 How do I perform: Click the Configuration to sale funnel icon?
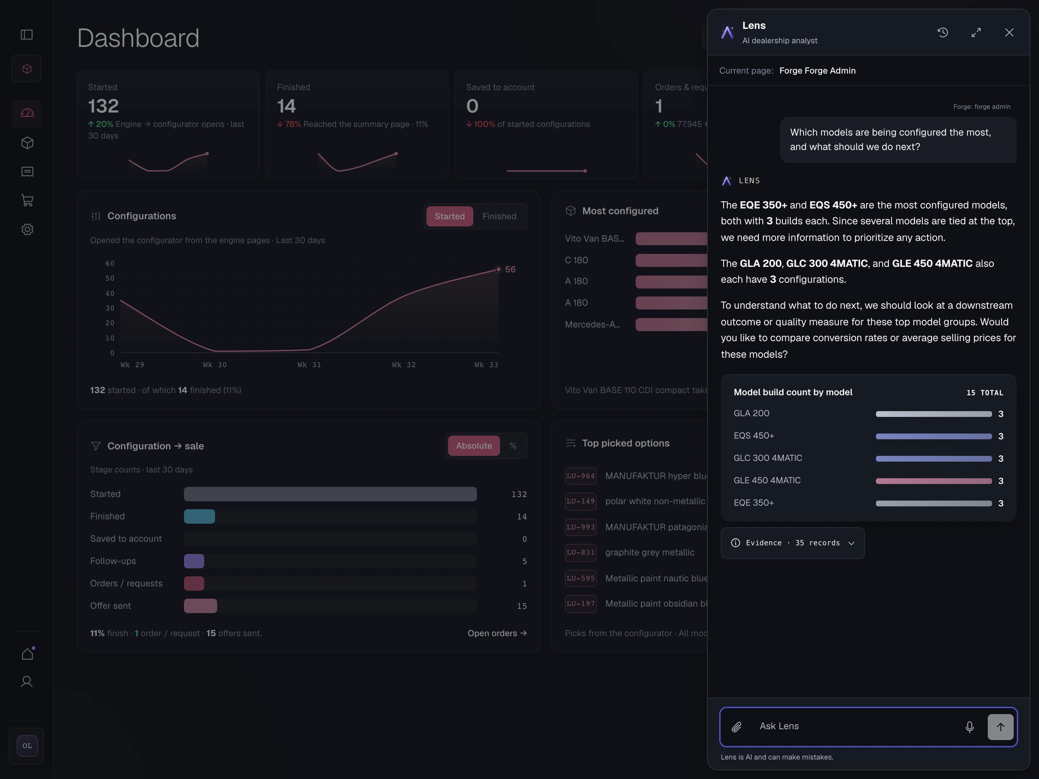96,446
